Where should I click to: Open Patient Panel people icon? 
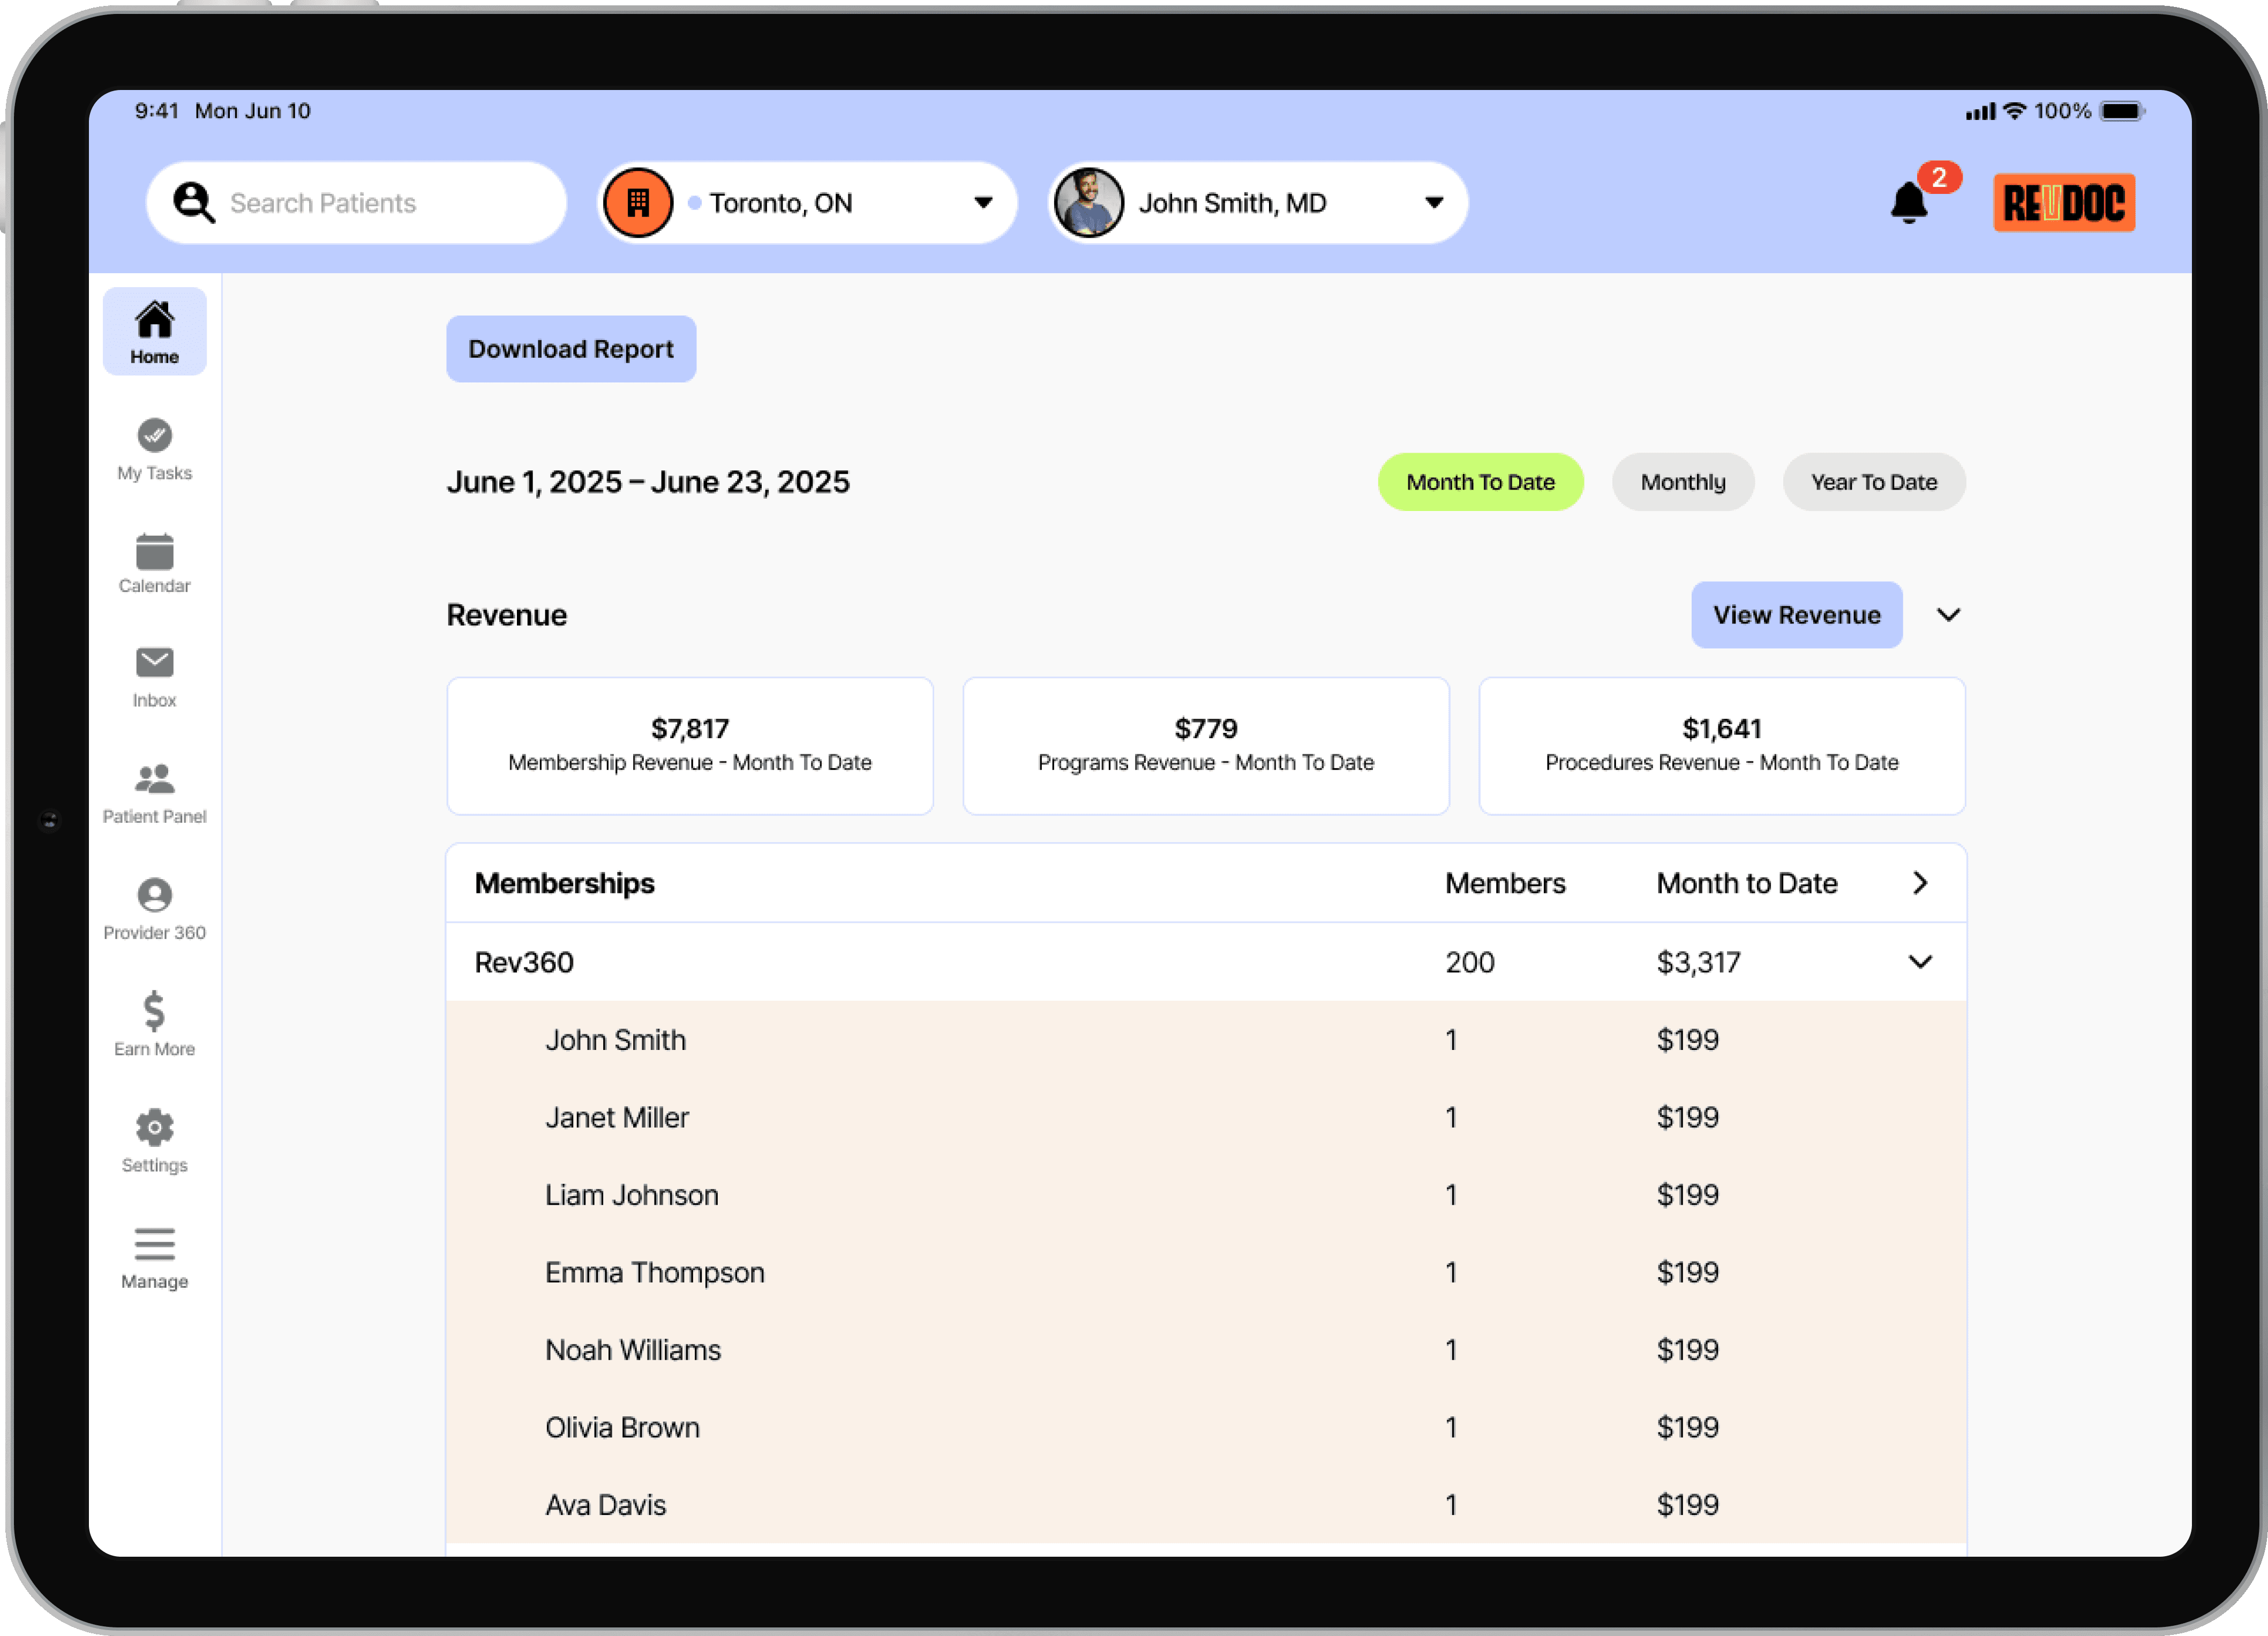tap(154, 779)
